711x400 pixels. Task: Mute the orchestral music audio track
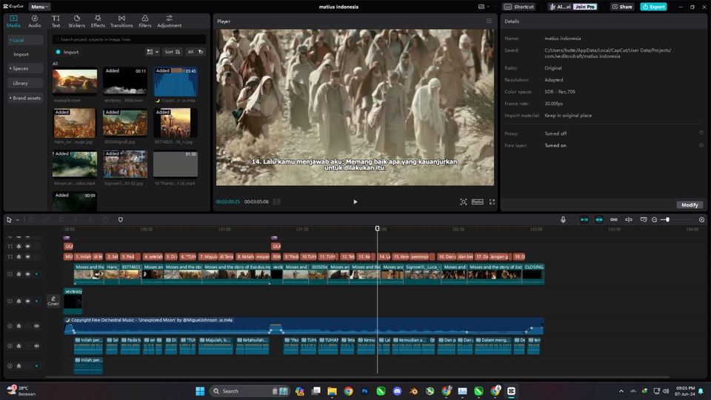[x=37, y=326]
